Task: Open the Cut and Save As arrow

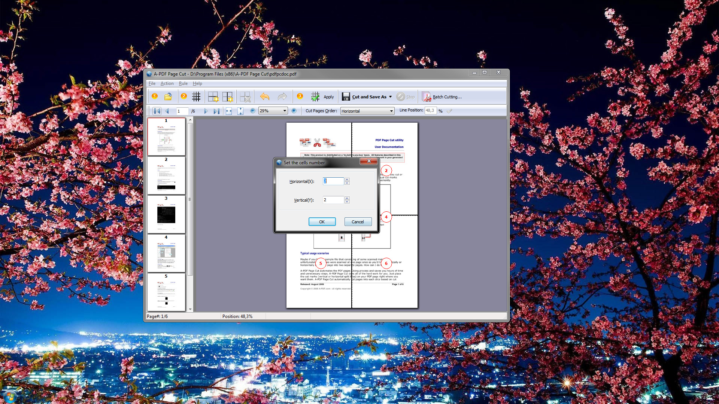Action: click(390, 97)
